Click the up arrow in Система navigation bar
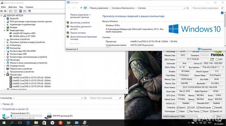226x126 pixels. tap(81, 8)
